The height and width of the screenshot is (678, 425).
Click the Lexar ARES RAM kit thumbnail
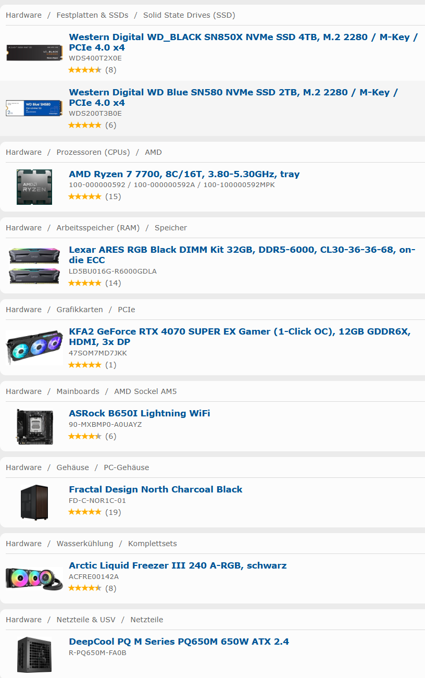(x=34, y=265)
